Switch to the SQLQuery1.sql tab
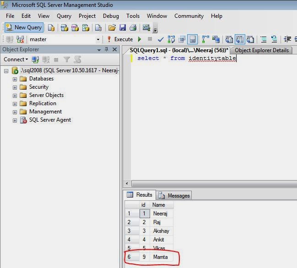Viewport: 297px width, 268px height. click(179, 50)
